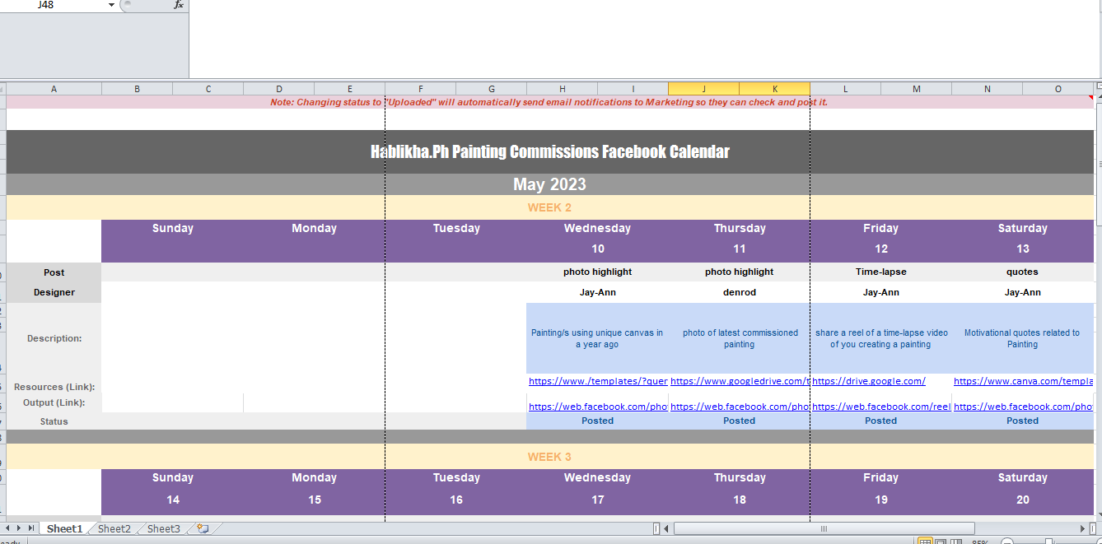Viewport: 1102px width, 544px height.
Task: Click the 'Time-lapse' post cell
Action: [x=881, y=272]
